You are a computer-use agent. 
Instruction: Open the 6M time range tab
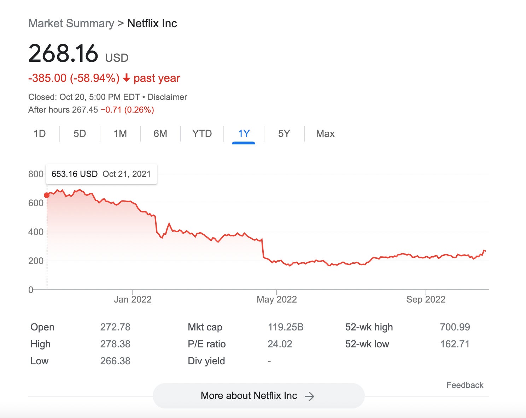point(160,134)
